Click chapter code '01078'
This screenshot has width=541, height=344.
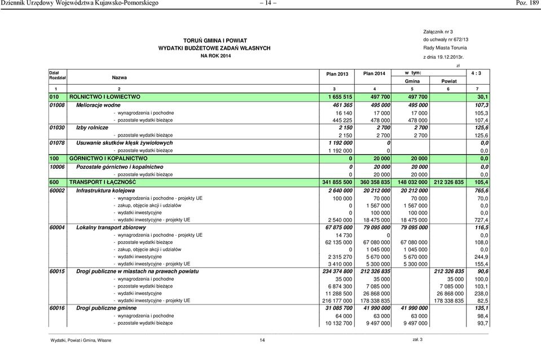[57, 143]
